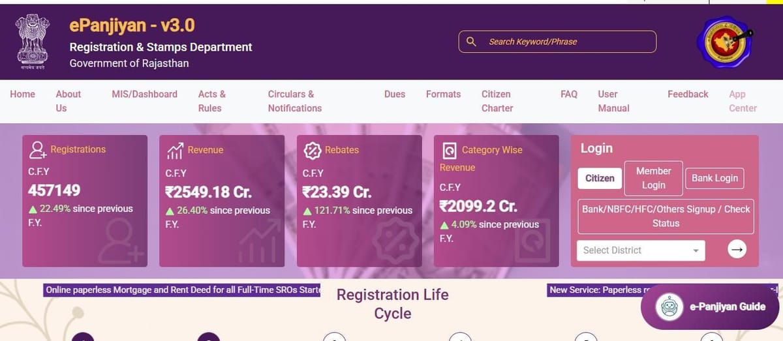Open the MIS/Dashboard menu
This screenshot has height=341, width=783.
144,94
